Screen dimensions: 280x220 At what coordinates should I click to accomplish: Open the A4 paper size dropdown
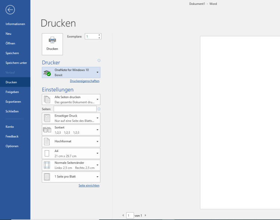click(x=71, y=153)
